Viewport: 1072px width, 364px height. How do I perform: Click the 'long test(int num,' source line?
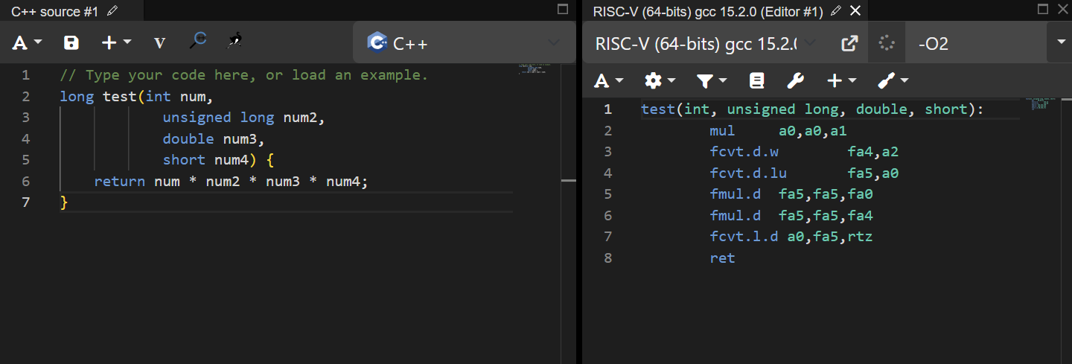[136, 97]
